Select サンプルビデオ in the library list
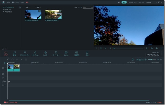 click(7, 12)
